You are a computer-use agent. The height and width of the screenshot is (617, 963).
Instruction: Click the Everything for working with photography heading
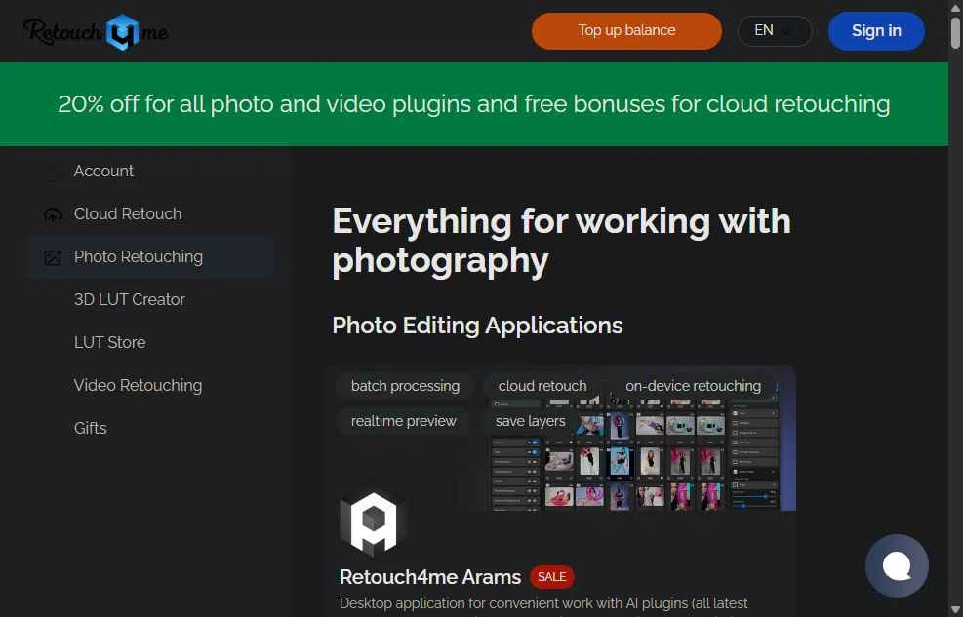tap(561, 241)
